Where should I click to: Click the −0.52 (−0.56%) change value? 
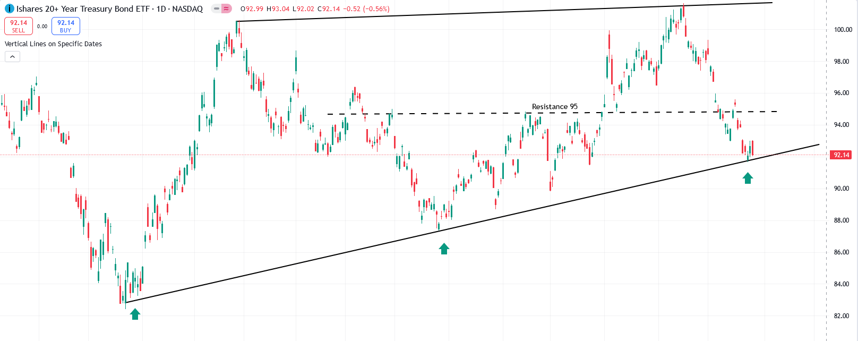(366, 9)
